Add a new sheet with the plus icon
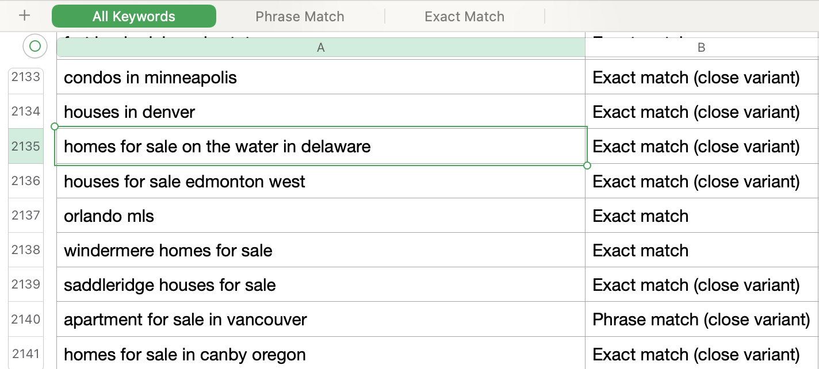The height and width of the screenshot is (369, 819). [x=24, y=16]
